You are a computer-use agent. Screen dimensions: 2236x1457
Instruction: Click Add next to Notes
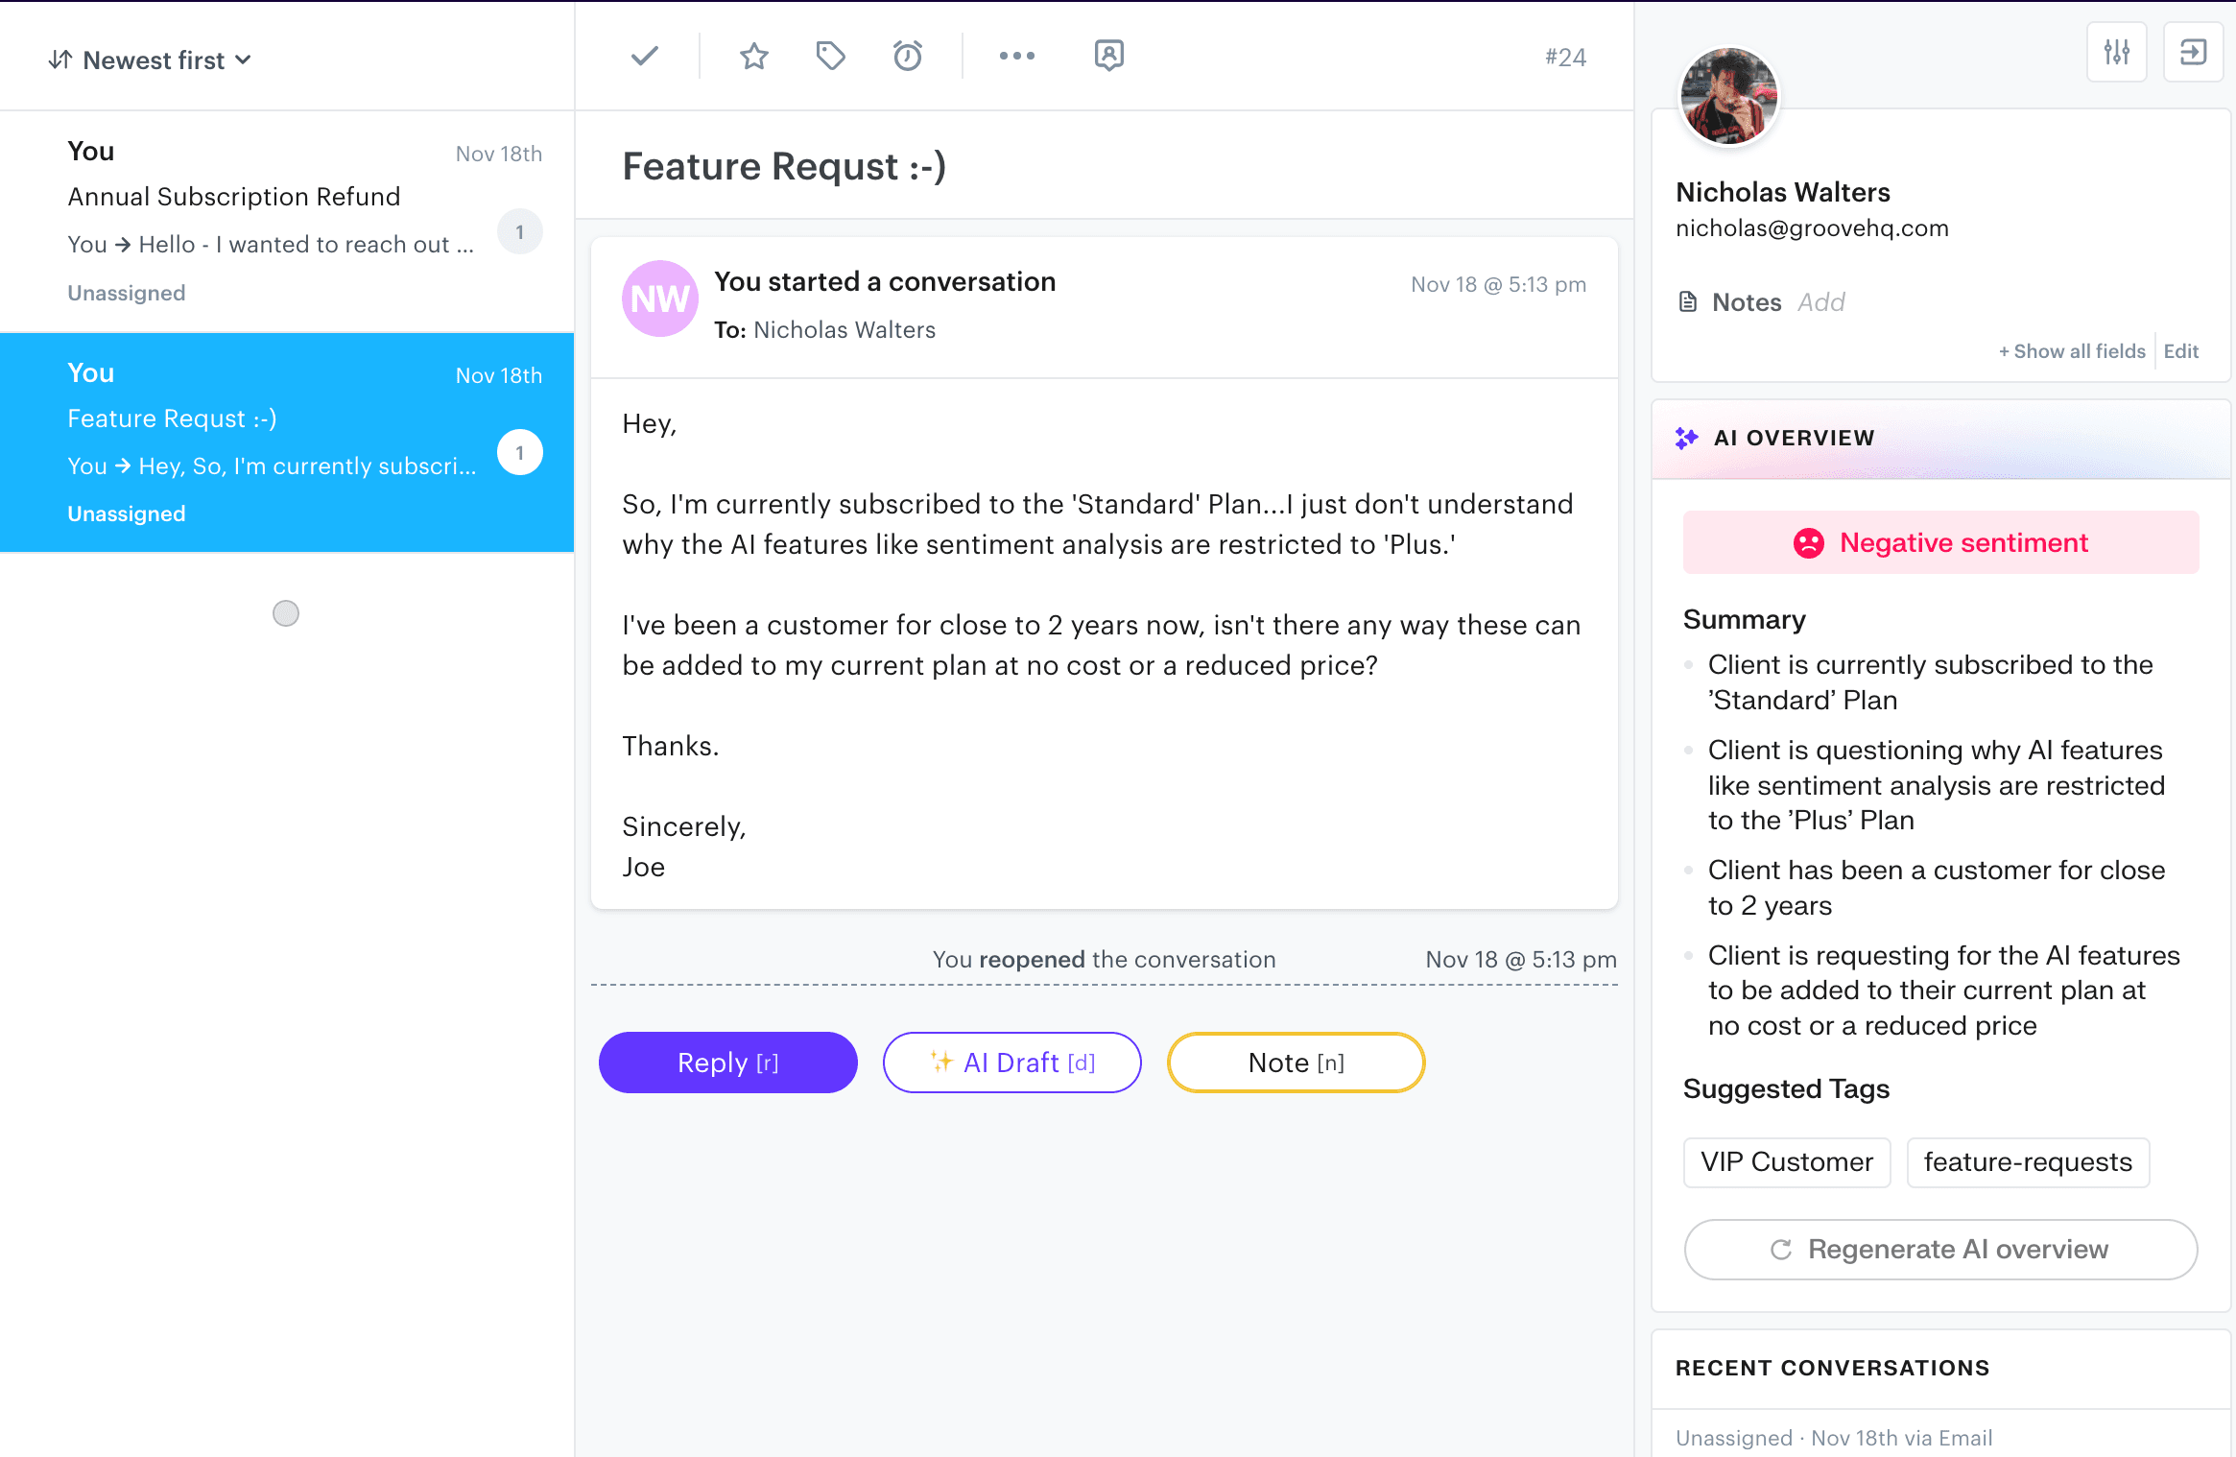tap(1820, 301)
